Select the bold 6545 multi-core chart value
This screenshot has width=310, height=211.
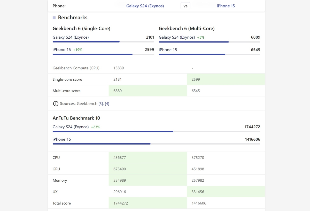(255, 50)
